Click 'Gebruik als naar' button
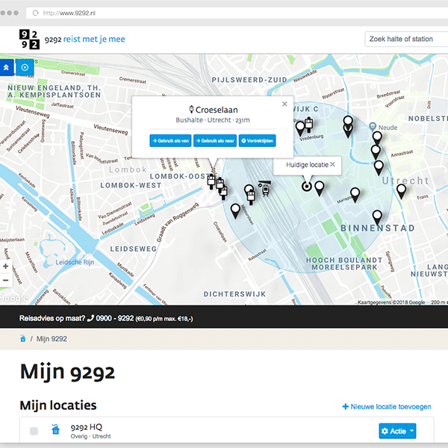Viewport: 448px width, 448px height. pyautogui.click(x=215, y=140)
